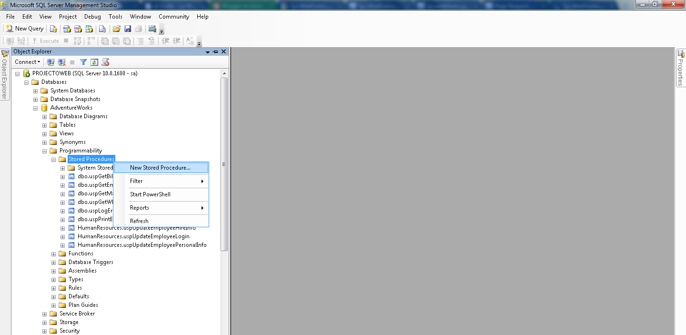Click the Object Explorer vertical scrollbar thumb
The width and height of the screenshot is (686, 335).
point(224,164)
